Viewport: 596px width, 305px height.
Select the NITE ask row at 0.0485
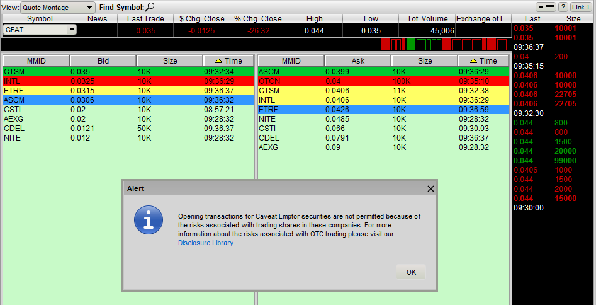coord(383,119)
